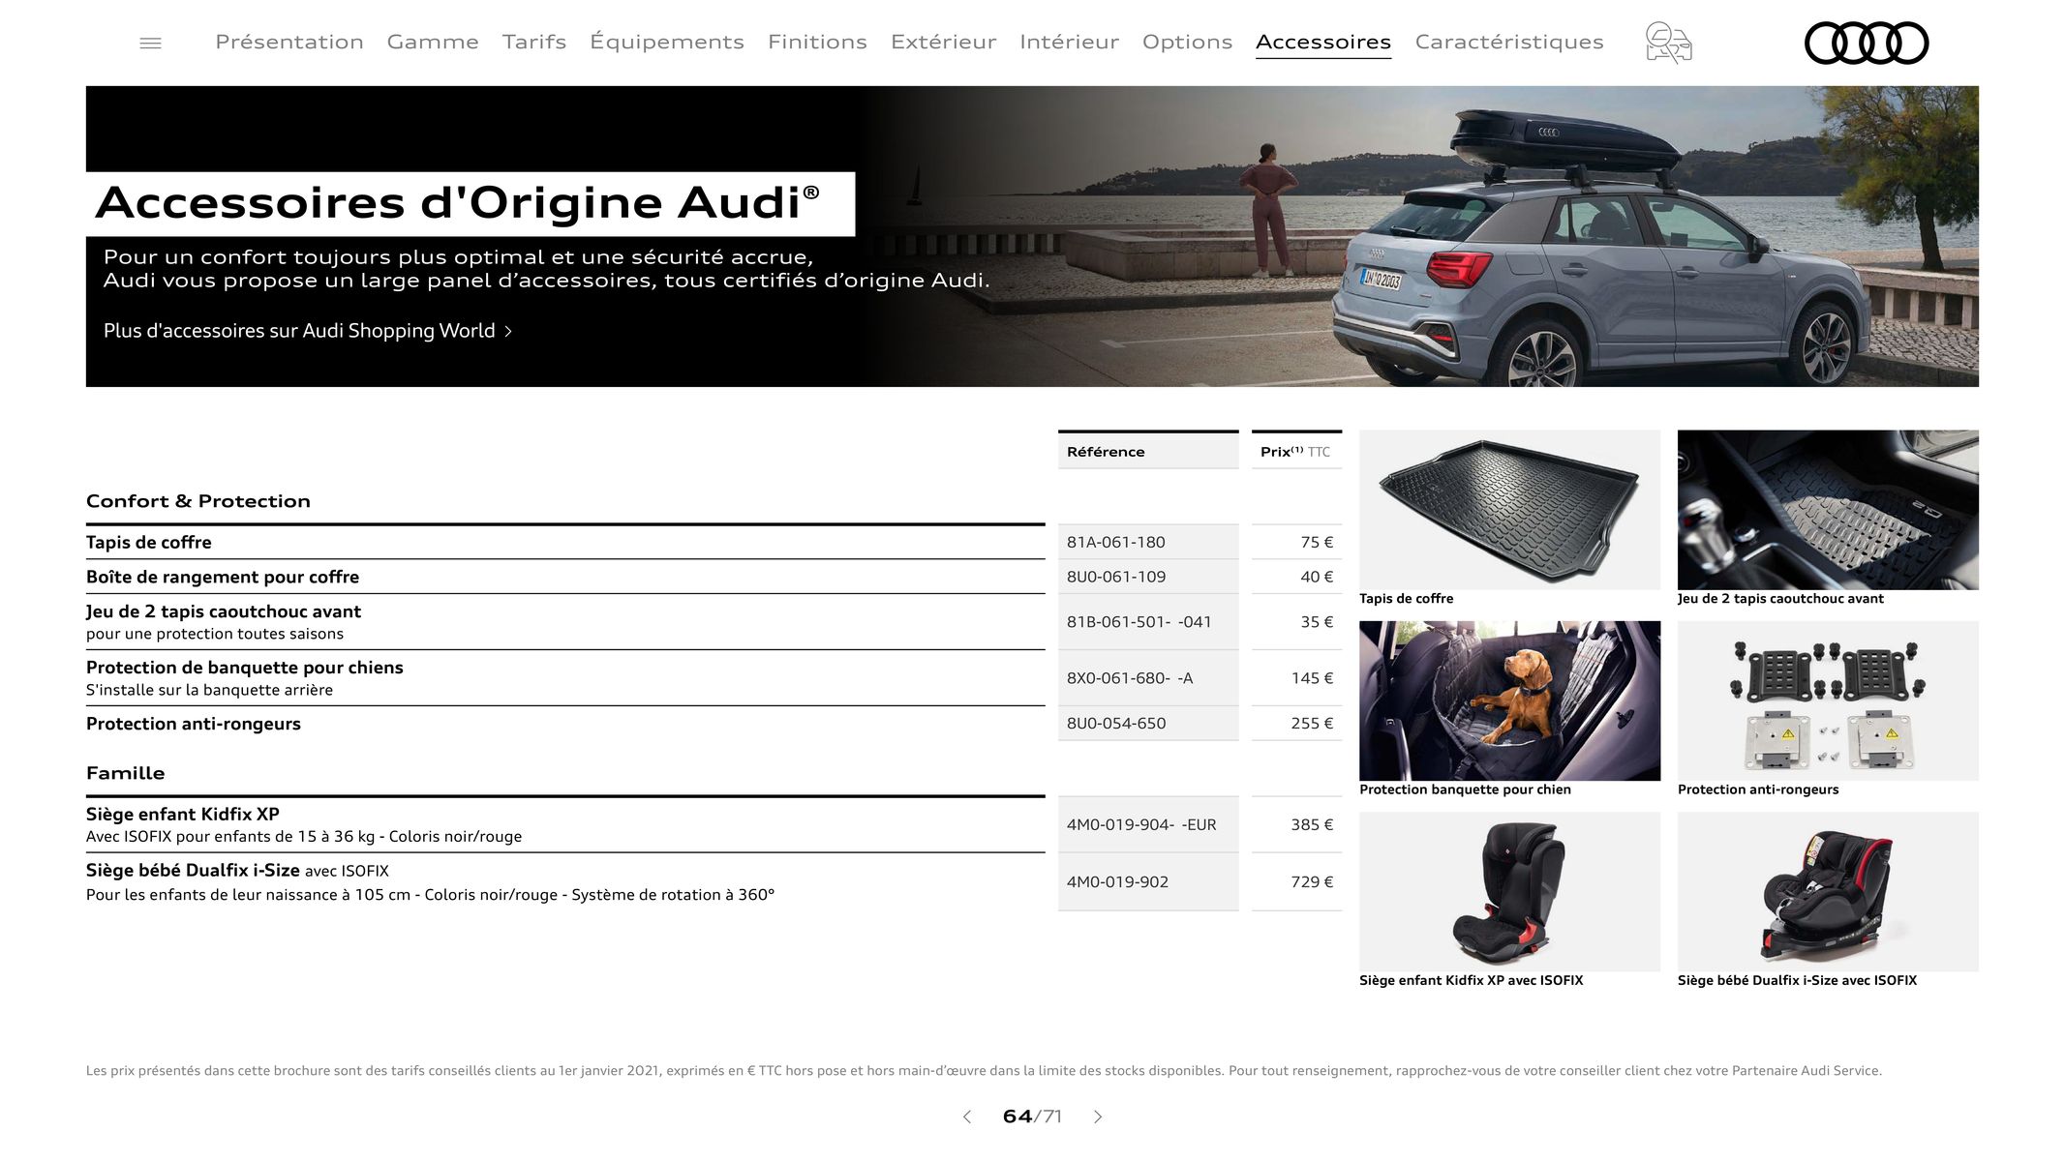Click reference 8X0-061-680- -A
This screenshot has height=1161, width=2065.
pyautogui.click(x=1130, y=678)
